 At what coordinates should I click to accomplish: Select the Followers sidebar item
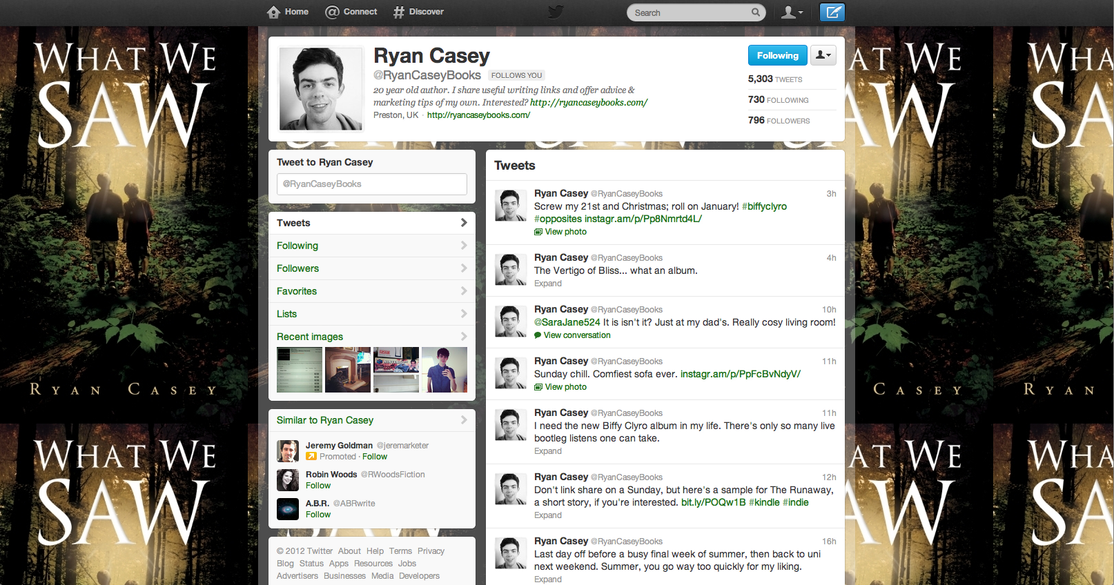(x=372, y=268)
